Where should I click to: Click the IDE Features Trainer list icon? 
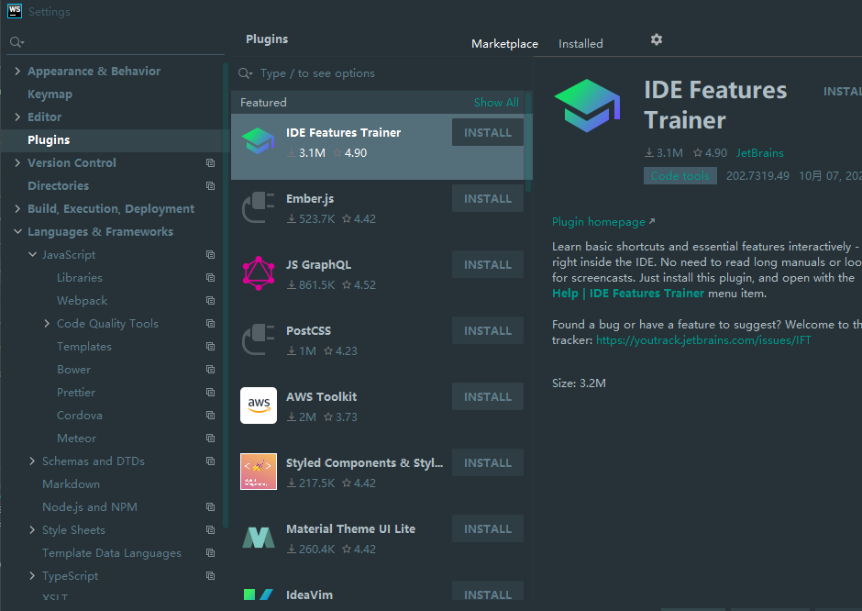259,140
